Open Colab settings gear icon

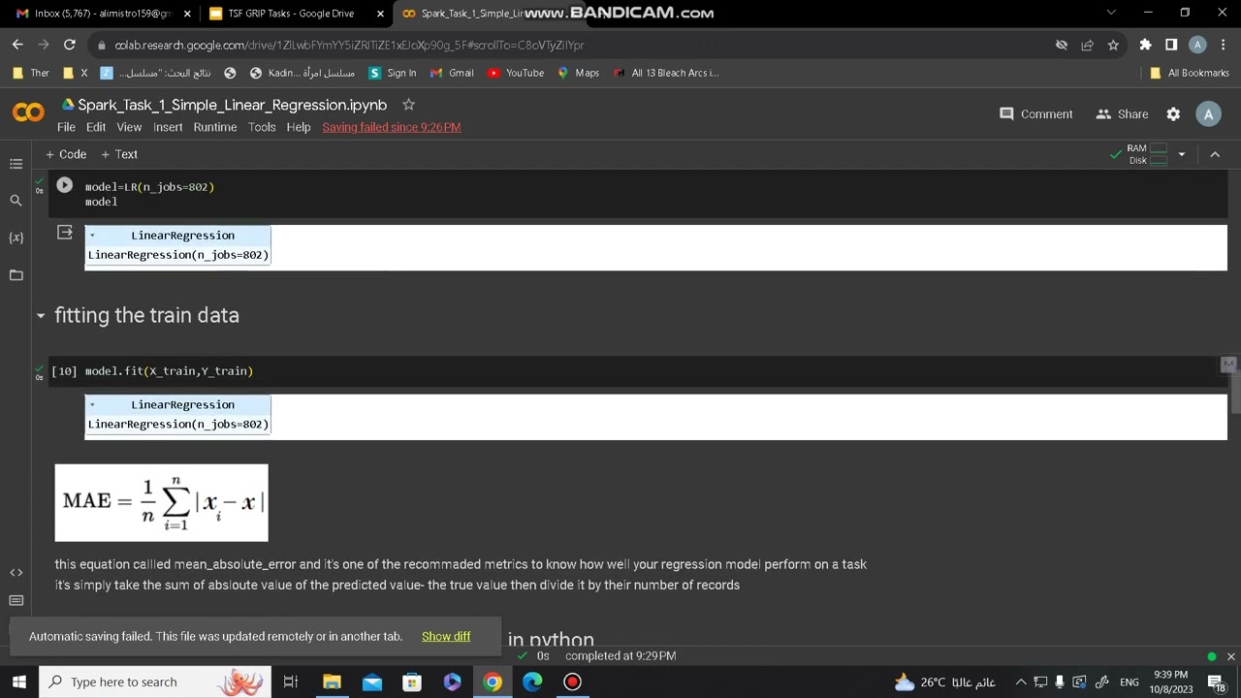point(1173,114)
